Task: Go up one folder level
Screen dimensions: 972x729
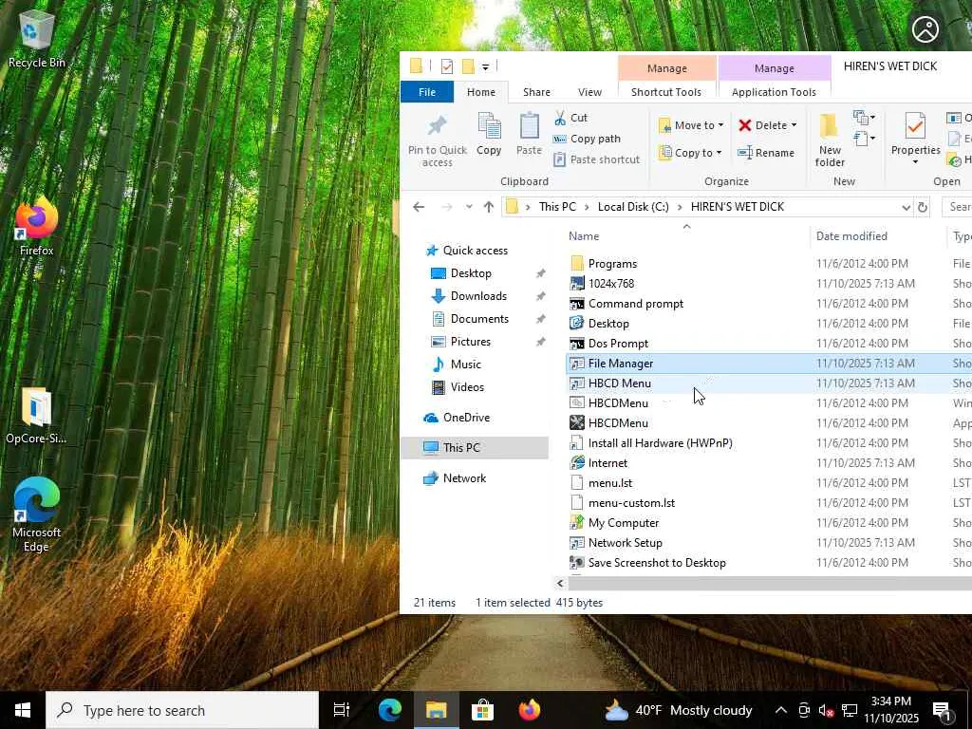Action: tap(489, 207)
